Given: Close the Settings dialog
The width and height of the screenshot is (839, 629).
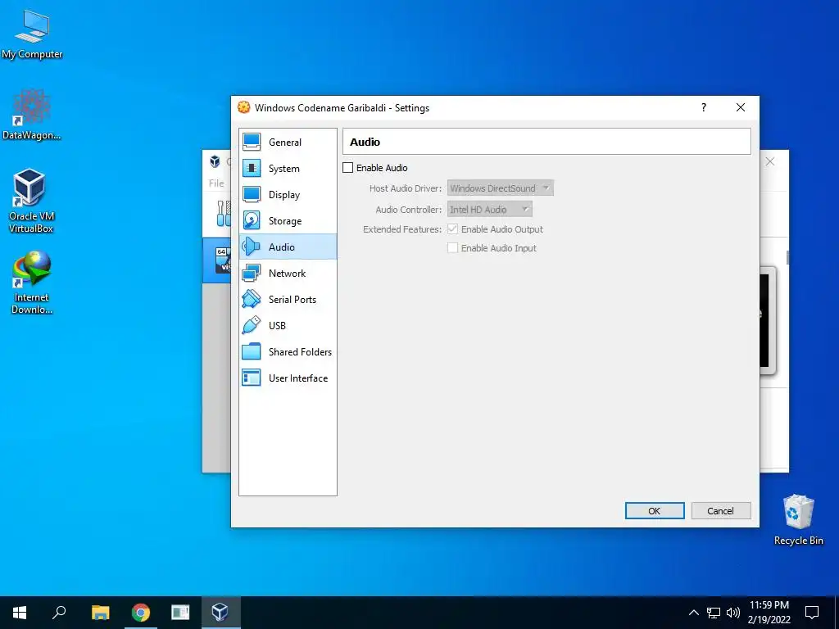Looking at the screenshot, I should [741, 107].
